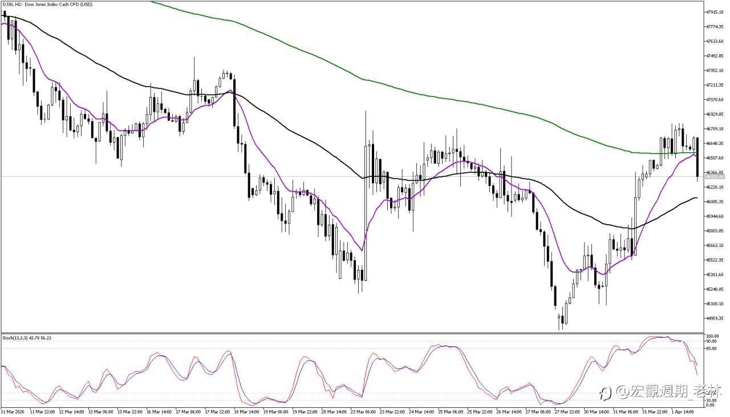Click the 46507.60 price axis label
Viewport: 730px width, 417px height.
pos(715,158)
